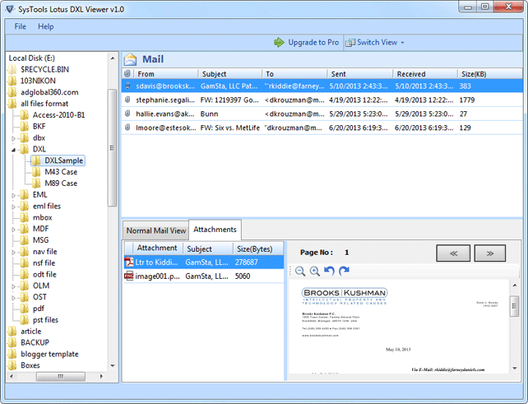Click paperclip icon on hallie.evans row
528x404 pixels.
pos(127,114)
